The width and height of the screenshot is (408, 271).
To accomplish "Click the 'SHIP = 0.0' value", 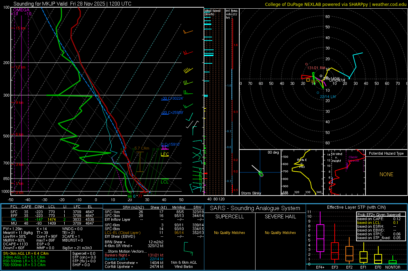I will click(x=81, y=265).
